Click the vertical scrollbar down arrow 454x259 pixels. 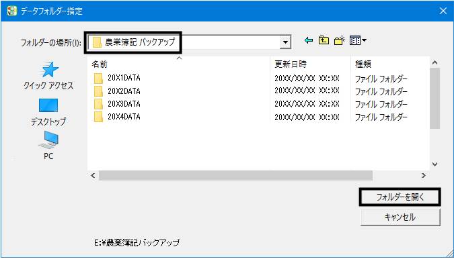pos(434,164)
